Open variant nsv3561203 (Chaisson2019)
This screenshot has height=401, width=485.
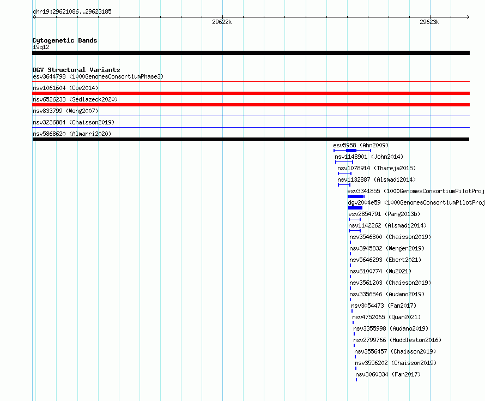(390, 283)
